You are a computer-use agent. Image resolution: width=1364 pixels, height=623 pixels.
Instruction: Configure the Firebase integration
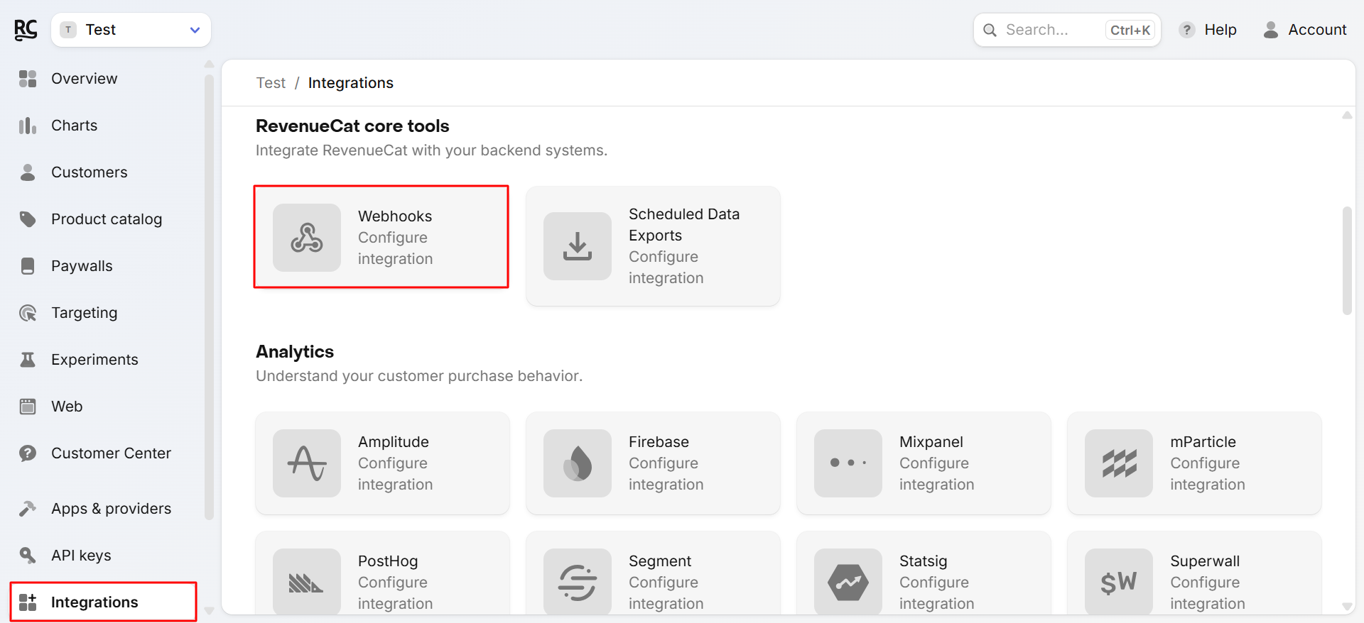(653, 463)
